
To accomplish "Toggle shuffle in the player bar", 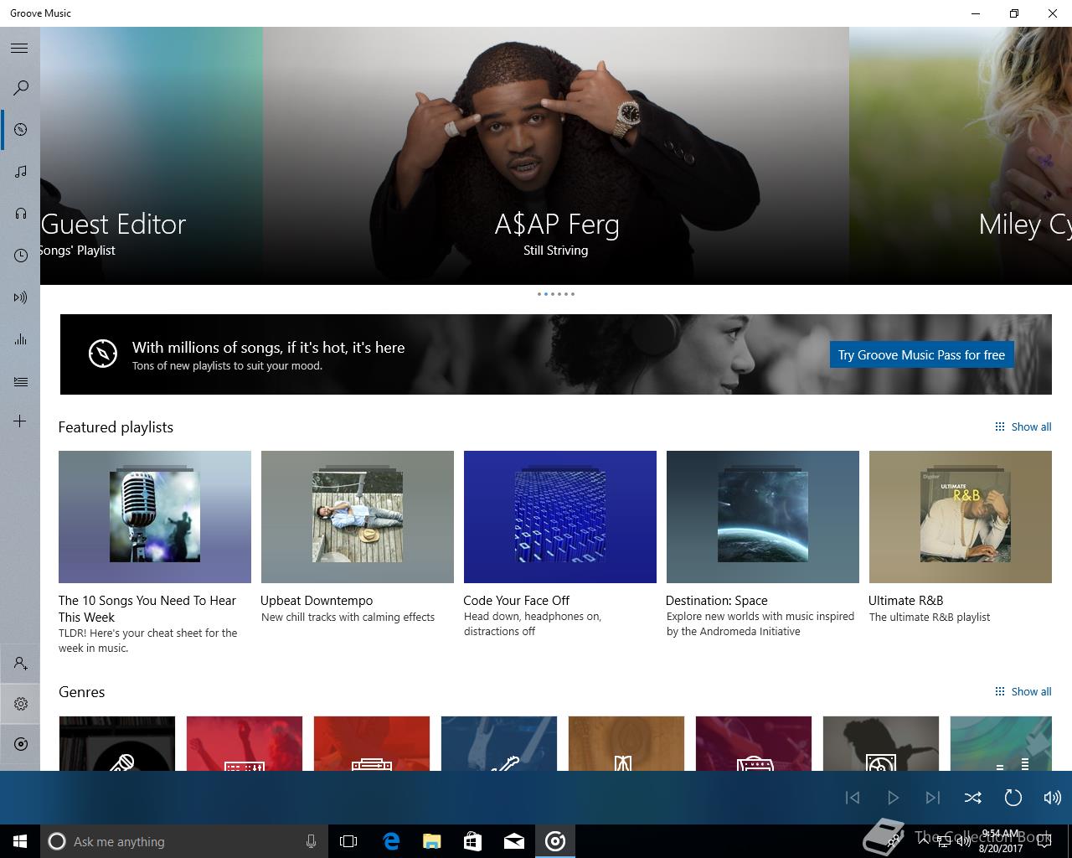I will [972, 798].
